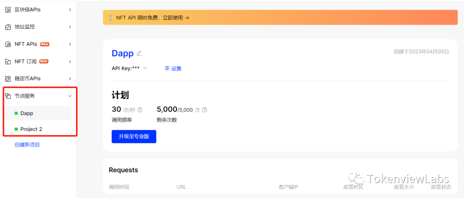Open 设置 next to the API Key

pos(173,68)
